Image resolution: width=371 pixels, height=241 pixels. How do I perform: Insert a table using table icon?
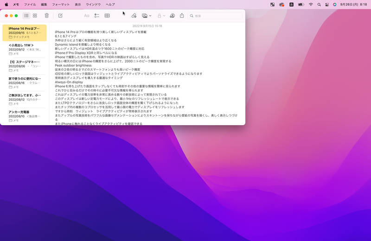107,16
